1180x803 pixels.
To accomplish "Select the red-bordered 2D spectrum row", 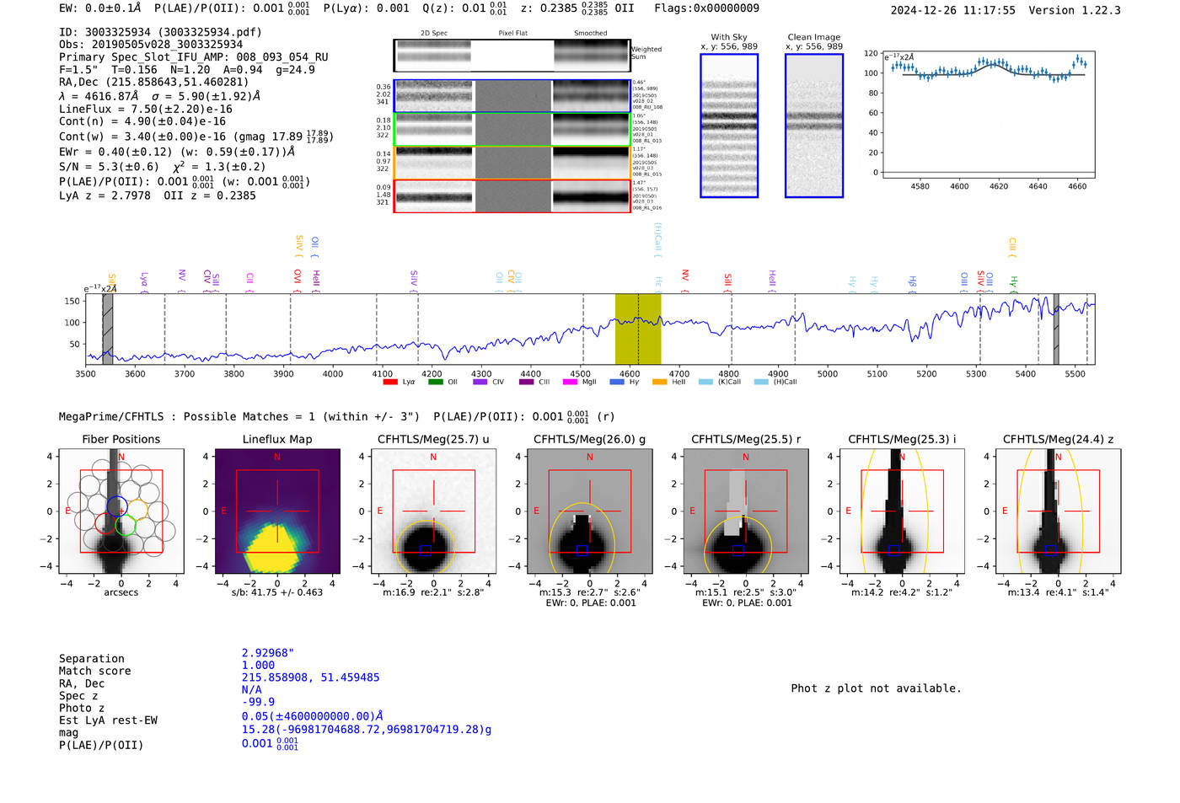I will click(512, 196).
